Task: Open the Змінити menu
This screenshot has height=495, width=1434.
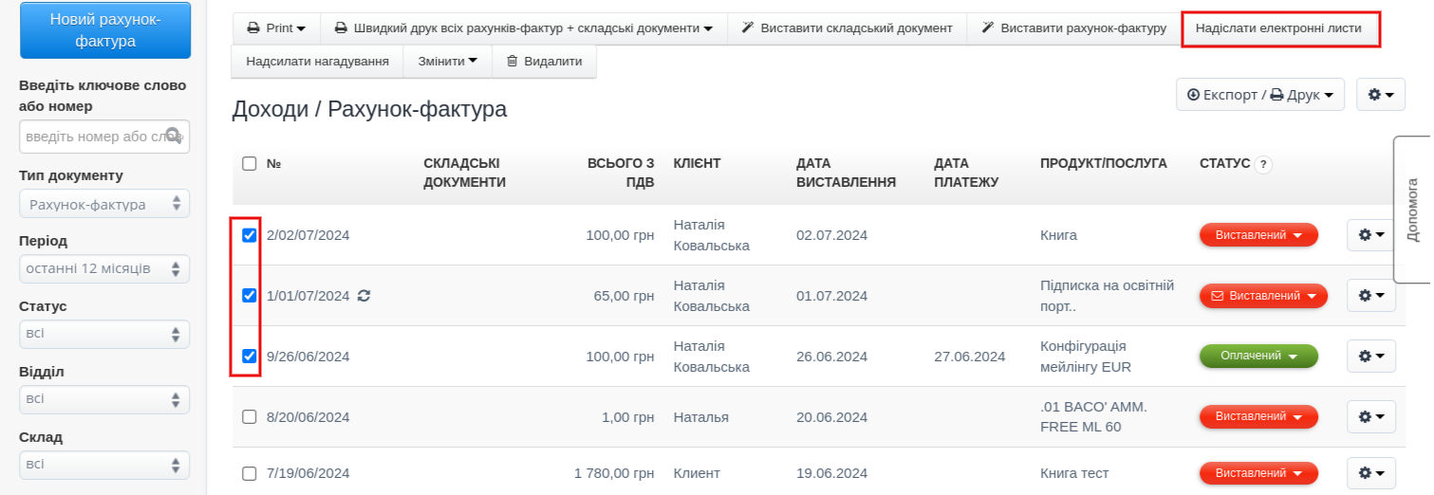Action: click(447, 62)
